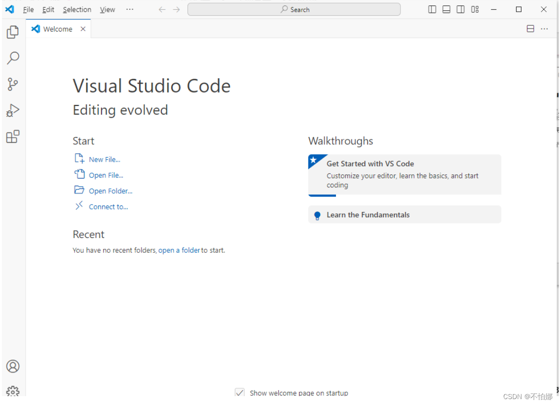
Task: Click the New File icon under Start
Action: point(79,158)
